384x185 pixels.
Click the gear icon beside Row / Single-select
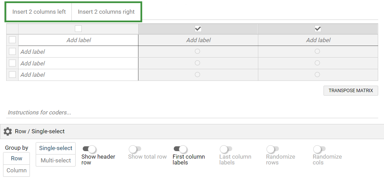[x=8, y=132]
